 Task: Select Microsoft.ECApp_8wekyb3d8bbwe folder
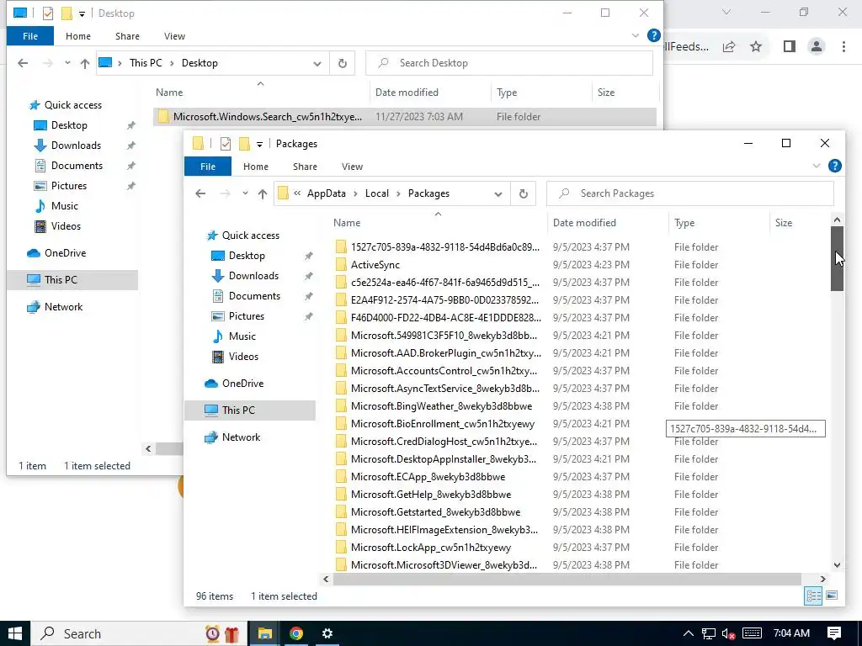pos(428,477)
